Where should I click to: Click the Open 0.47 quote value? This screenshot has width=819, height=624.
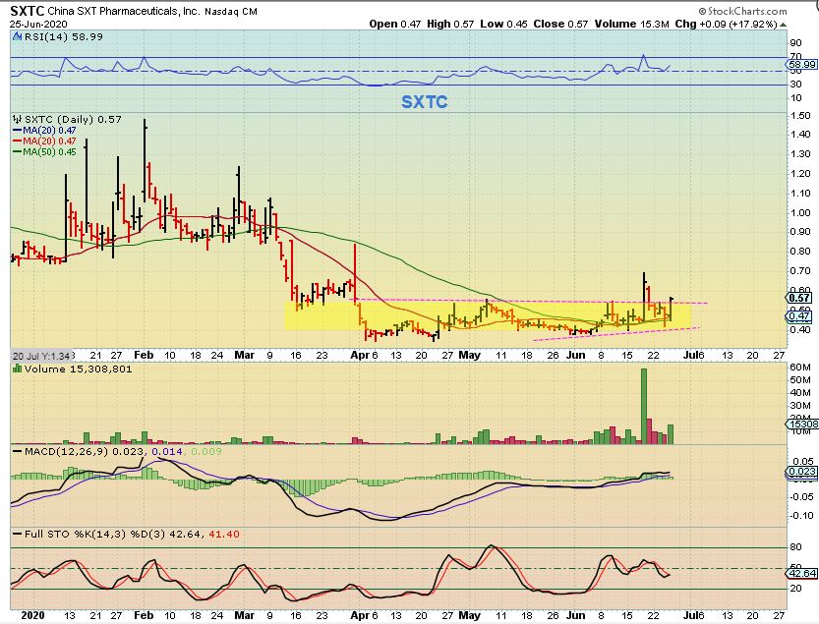pyautogui.click(x=395, y=24)
